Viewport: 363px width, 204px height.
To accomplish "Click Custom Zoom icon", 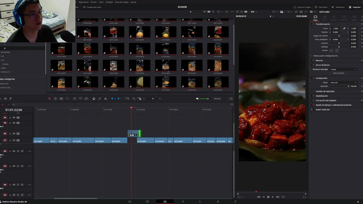I will point(140,99).
